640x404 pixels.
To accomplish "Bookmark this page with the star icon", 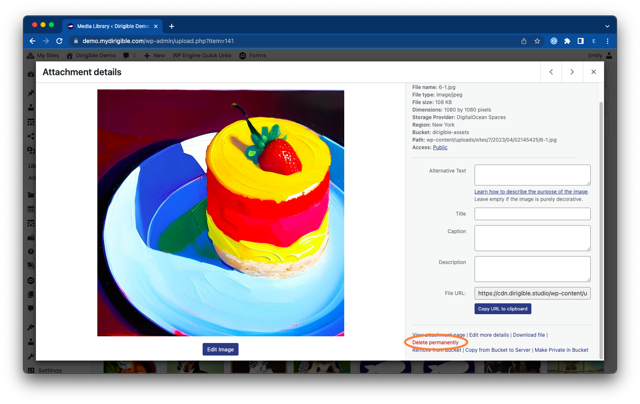I will tap(537, 41).
